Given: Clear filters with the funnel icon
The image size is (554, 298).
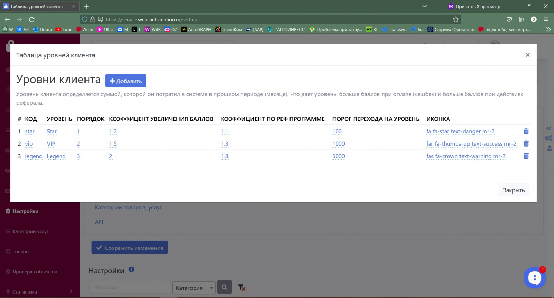Looking at the screenshot, I should tap(241, 287).
